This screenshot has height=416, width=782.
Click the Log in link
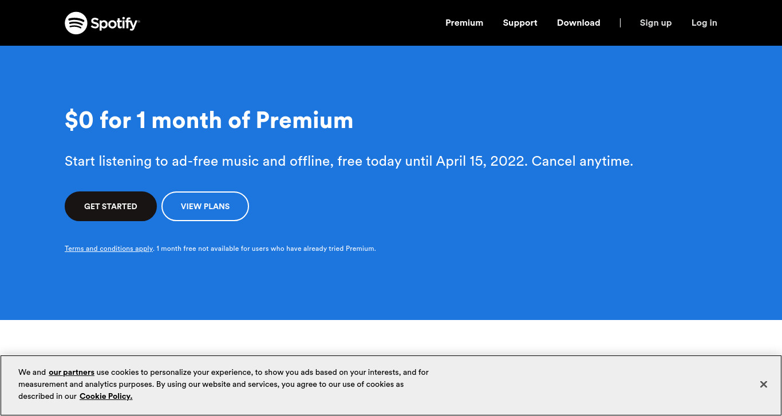704,23
